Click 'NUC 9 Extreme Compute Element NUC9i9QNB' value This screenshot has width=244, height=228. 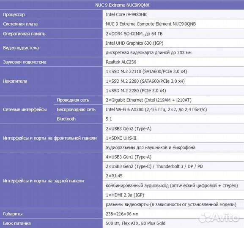(173, 24)
